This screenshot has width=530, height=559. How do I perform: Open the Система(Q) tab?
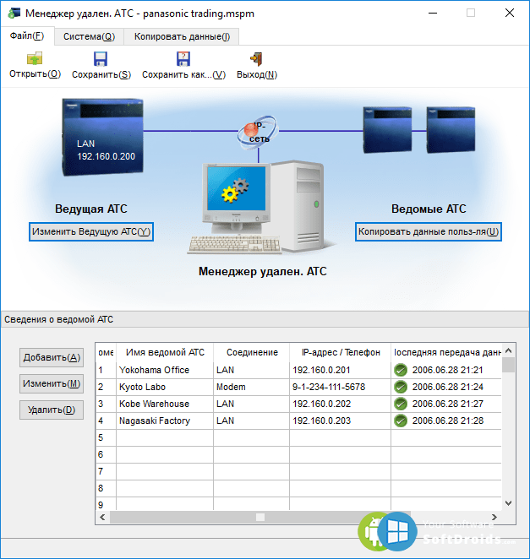90,36
